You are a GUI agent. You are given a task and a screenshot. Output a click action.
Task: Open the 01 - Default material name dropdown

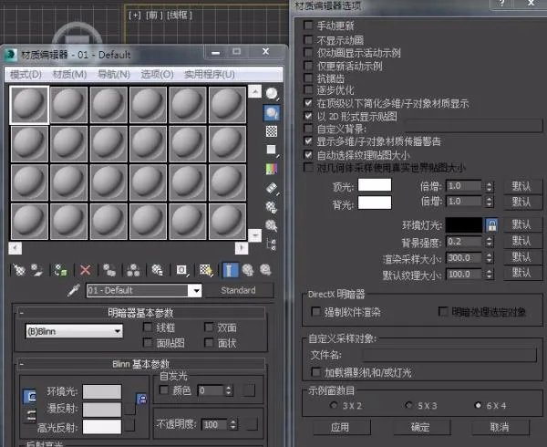coord(197,291)
